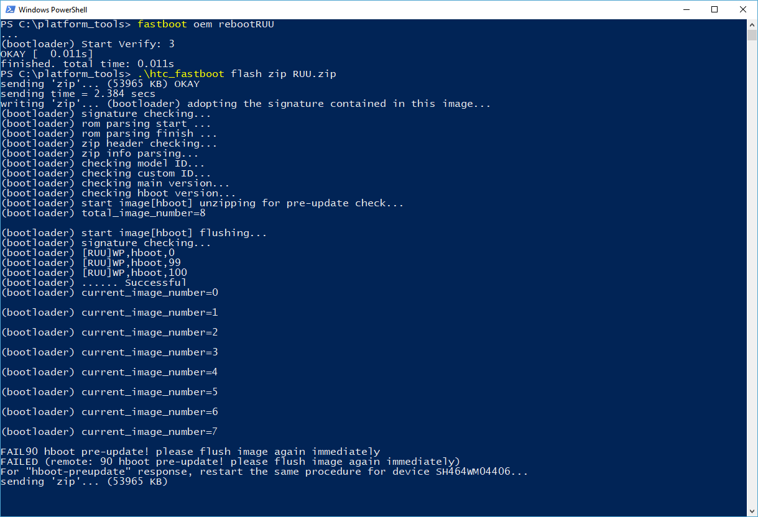The height and width of the screenshot is (517, 758).
Task: Click the 'fastboot oem rebootRUU' command text
Action: tap(206, 24)
